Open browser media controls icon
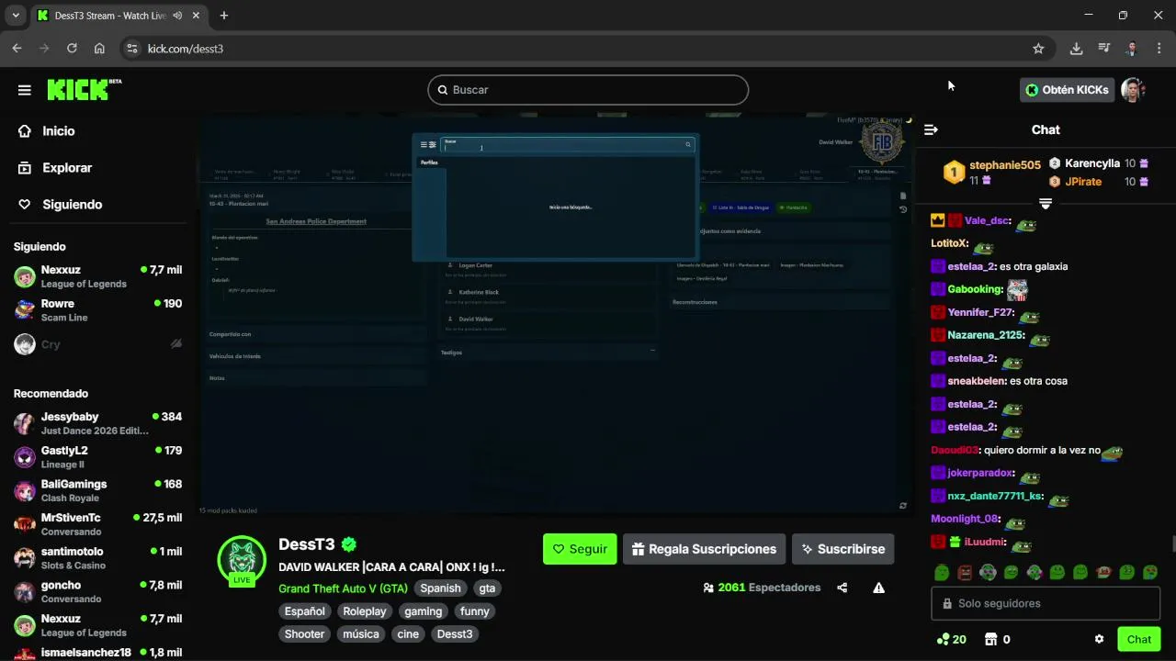The height and width of the screenshot is (661, 1176). [1104, 49]
